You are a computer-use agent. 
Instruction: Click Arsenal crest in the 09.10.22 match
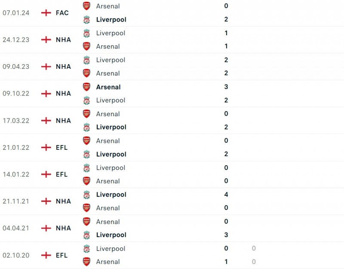tap(86, 87)
